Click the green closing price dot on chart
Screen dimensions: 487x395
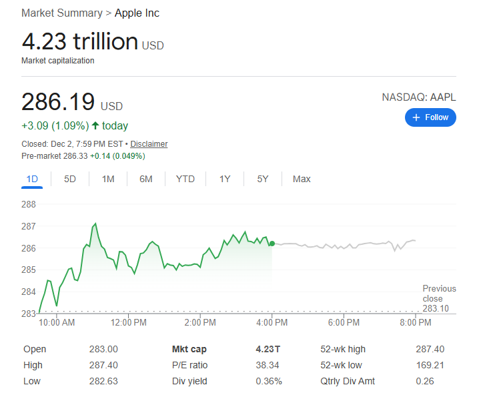point(272,244)
